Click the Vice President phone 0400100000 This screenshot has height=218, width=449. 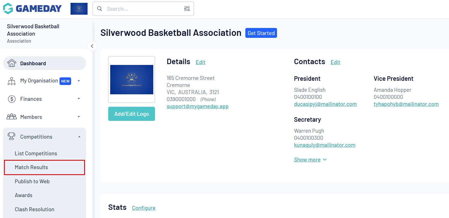(388, 97)
